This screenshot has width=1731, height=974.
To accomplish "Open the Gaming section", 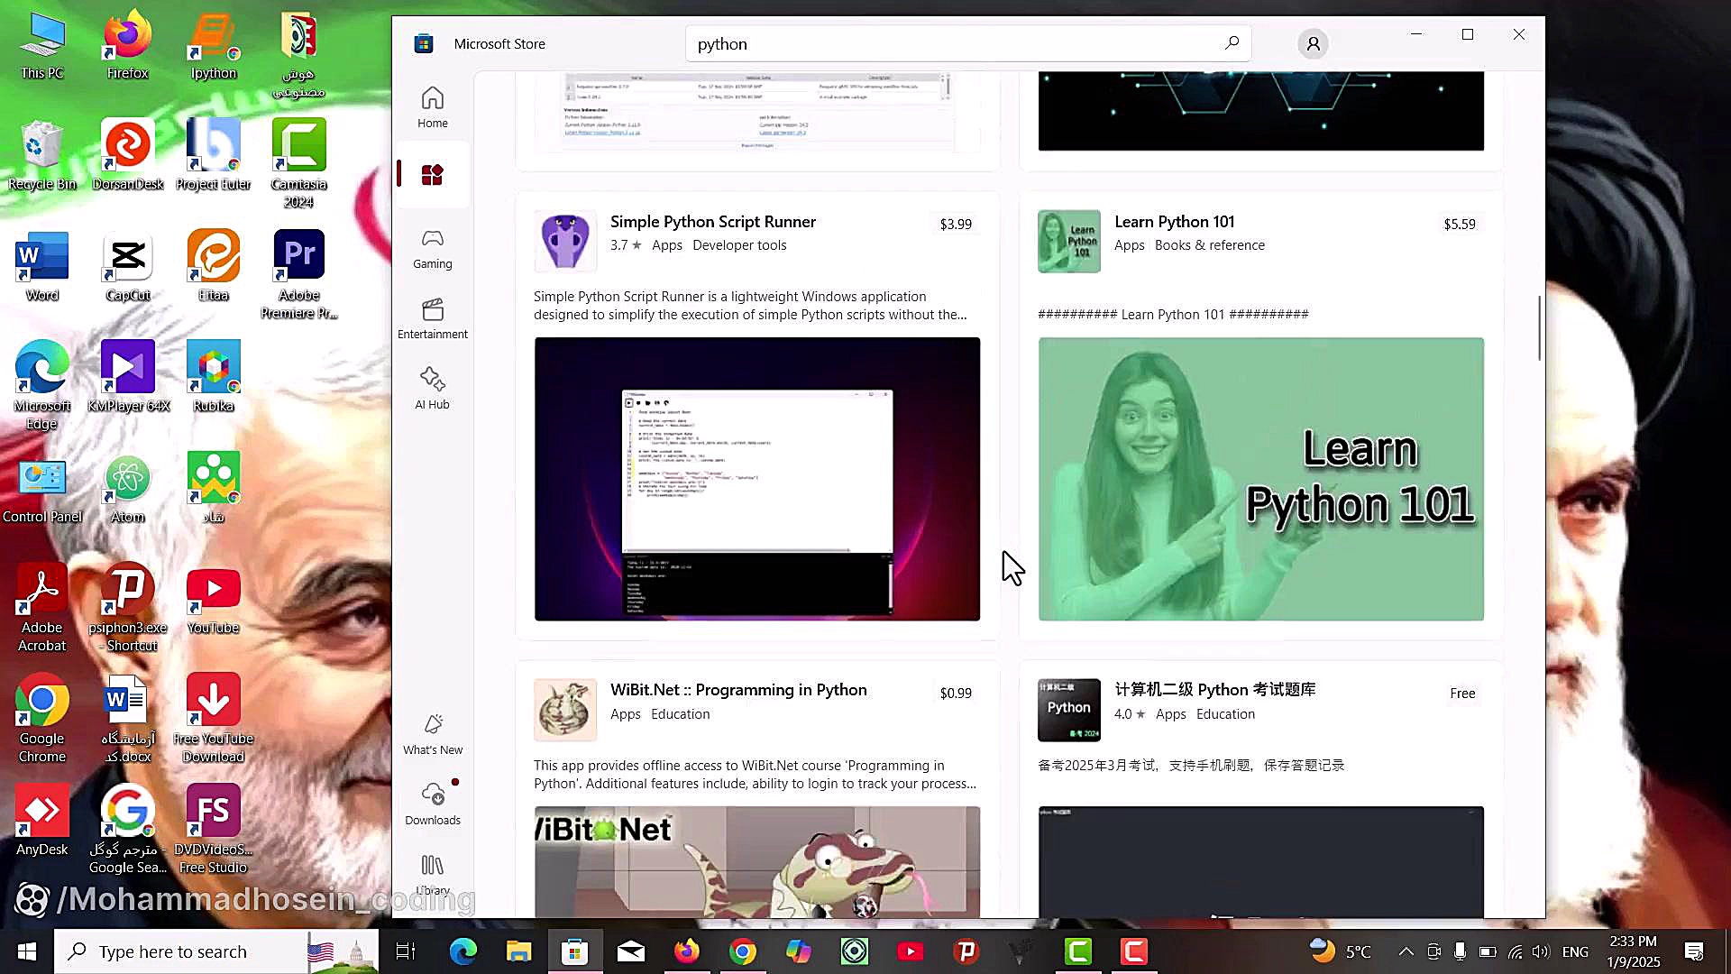I will coord(432,248).
